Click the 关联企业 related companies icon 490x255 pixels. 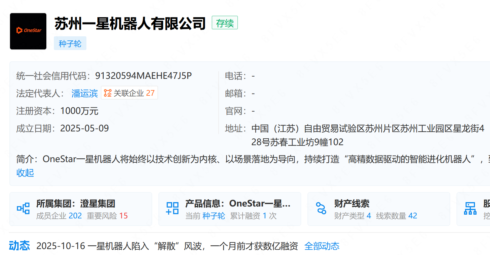pyautogui.click(x=108, y=93)
